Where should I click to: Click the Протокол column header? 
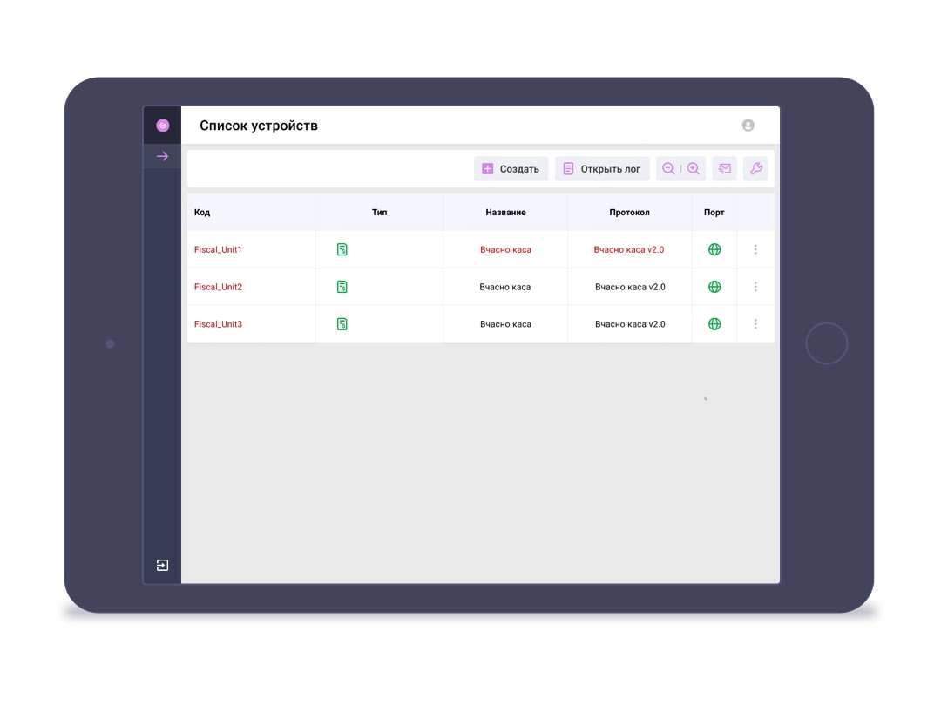(x=629, y=213)
